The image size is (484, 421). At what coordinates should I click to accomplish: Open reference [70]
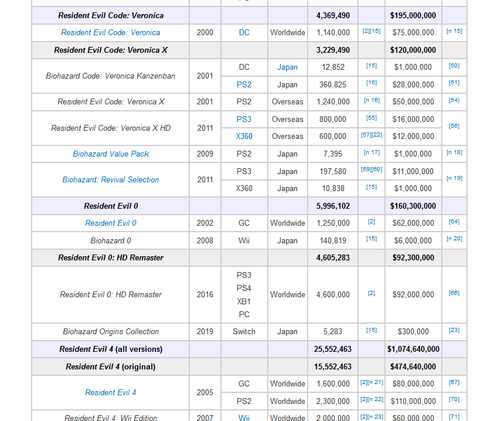click(x=454, y=399)
